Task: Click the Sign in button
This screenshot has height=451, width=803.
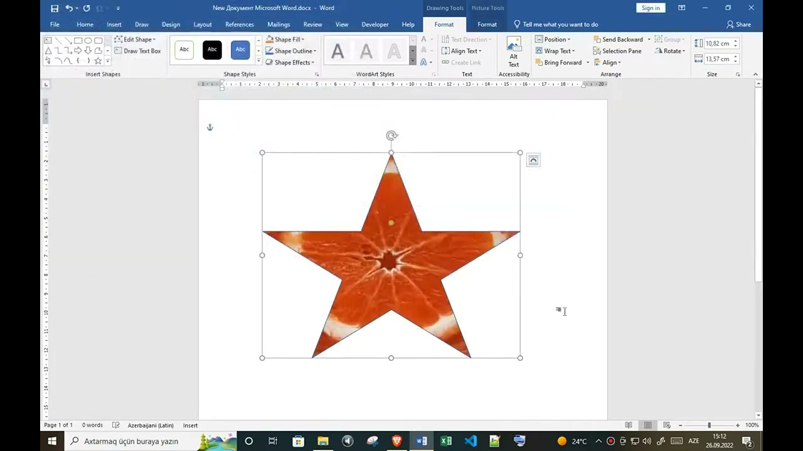Action: 651,8
